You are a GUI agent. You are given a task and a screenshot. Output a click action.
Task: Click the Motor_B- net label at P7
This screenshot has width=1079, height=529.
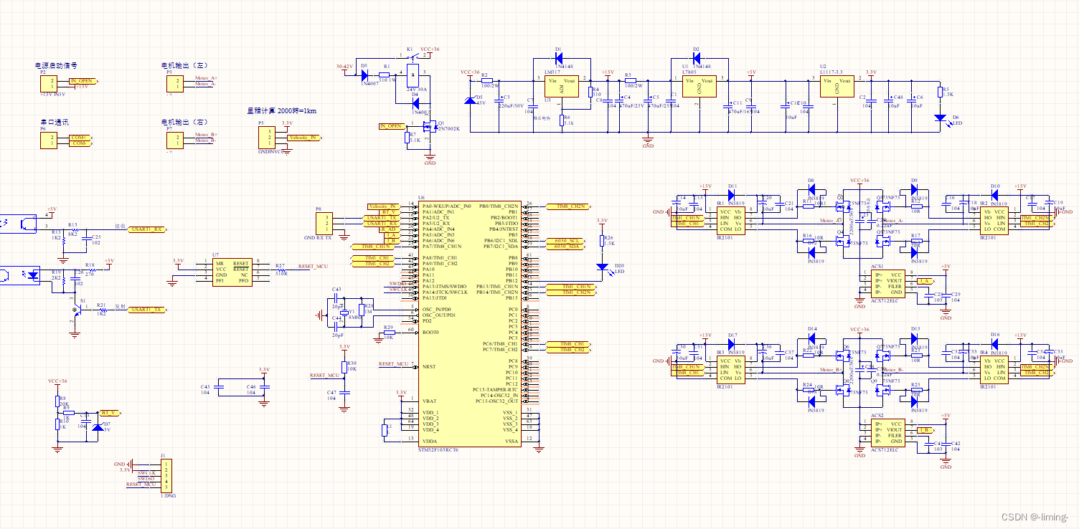point(207,140)
